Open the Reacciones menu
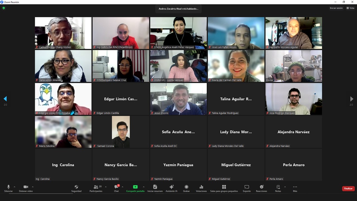The width and height of the screenshot is (357, 201). (x=261, y=187)
